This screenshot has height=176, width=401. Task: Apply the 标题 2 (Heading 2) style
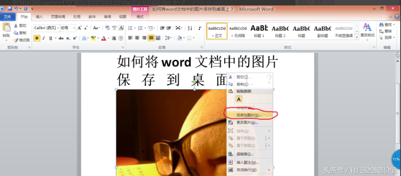280,31
